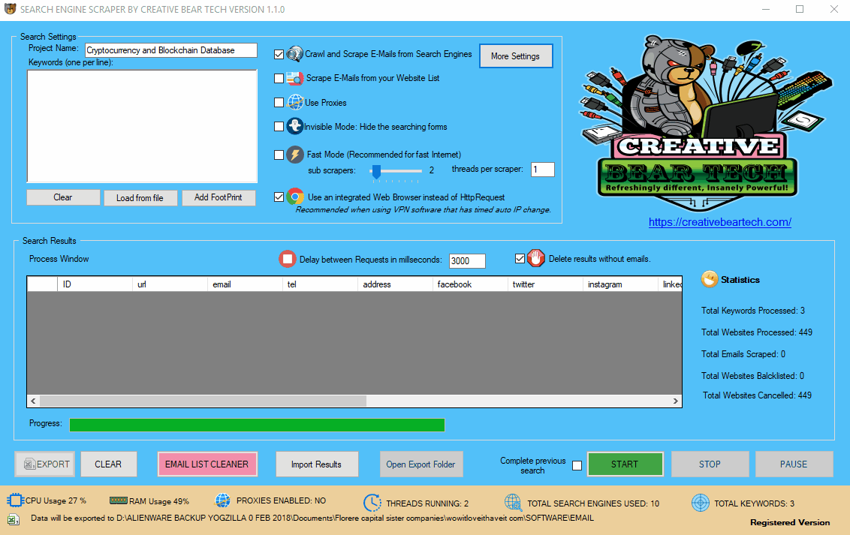Viewport: 850px width, 535px height.
Task: Click the CLEAR results button
Action: coord(108,464)
